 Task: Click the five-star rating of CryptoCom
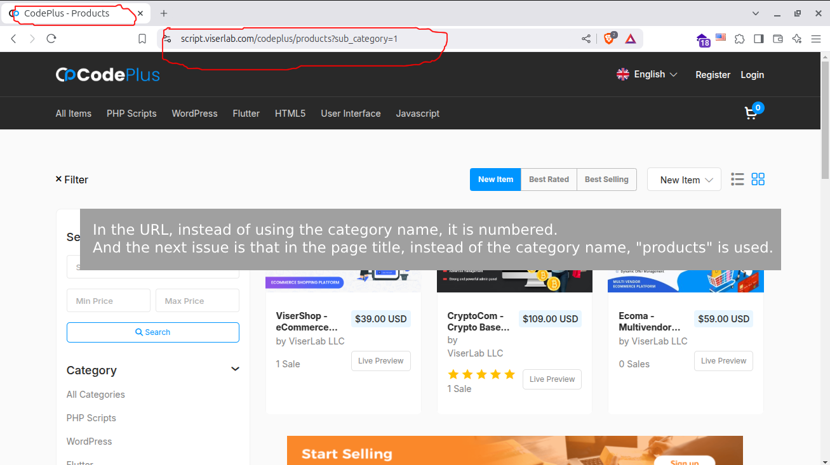pyautogui.click(x=481, y=374)
